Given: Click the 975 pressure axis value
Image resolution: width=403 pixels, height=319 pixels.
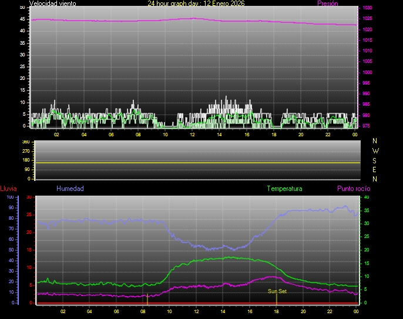Looking at the screenshot, I should click(367, 125).
